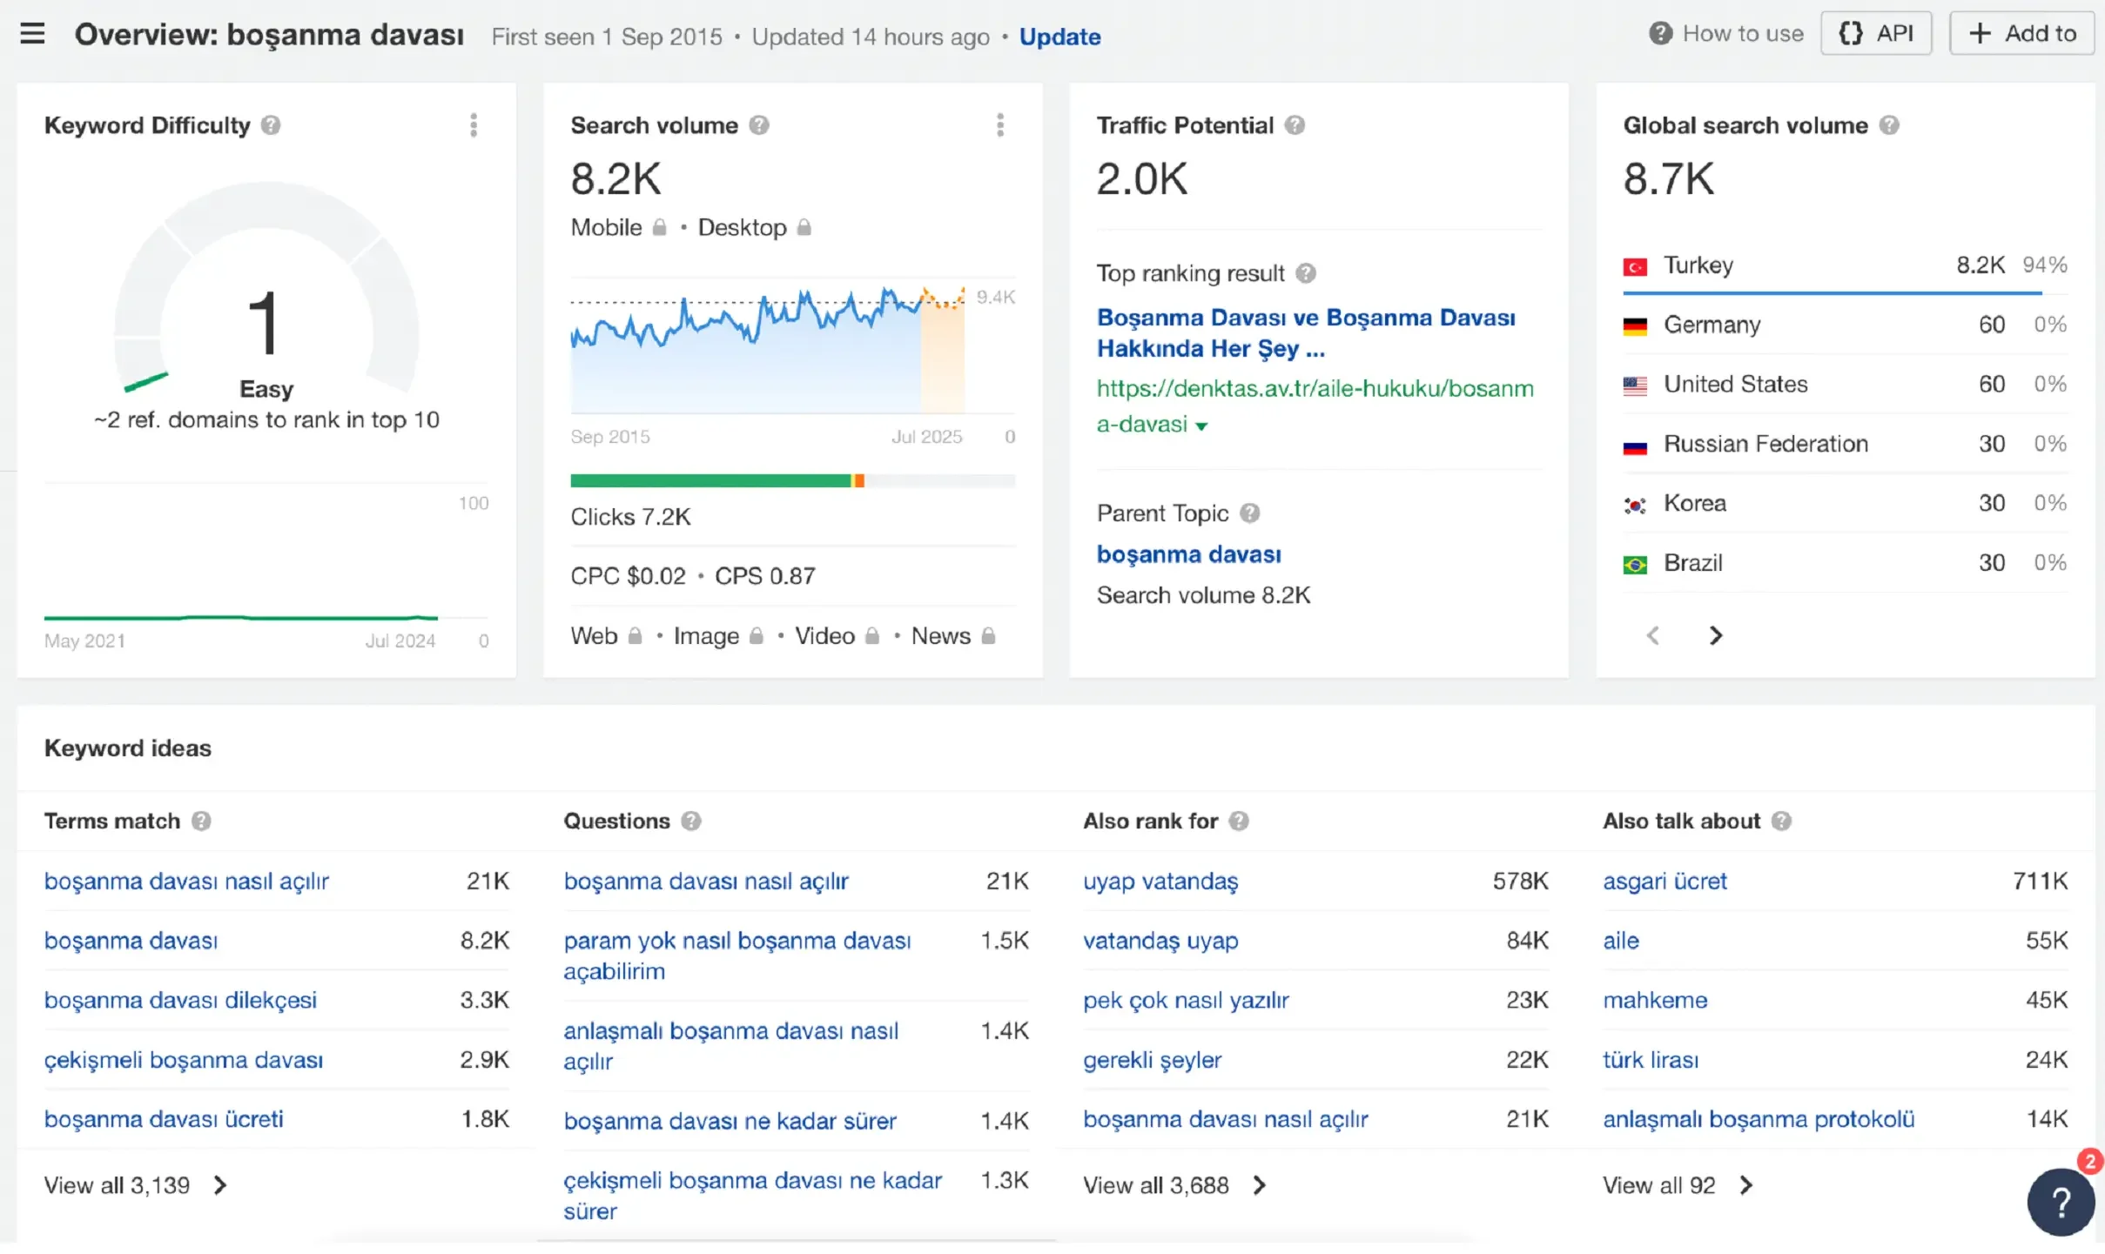Click Global search volume help icon

[1888, 125]
